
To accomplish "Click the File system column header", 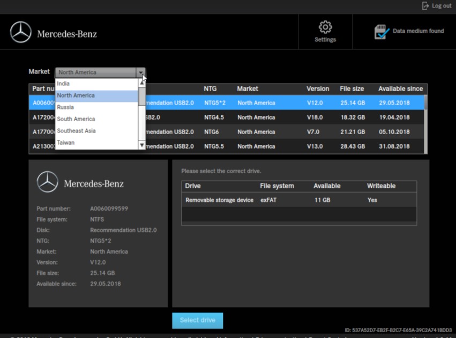I will (x=277, y=186).
